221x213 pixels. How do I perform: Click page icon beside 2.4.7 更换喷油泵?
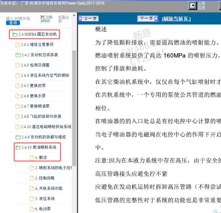point(18,106)
